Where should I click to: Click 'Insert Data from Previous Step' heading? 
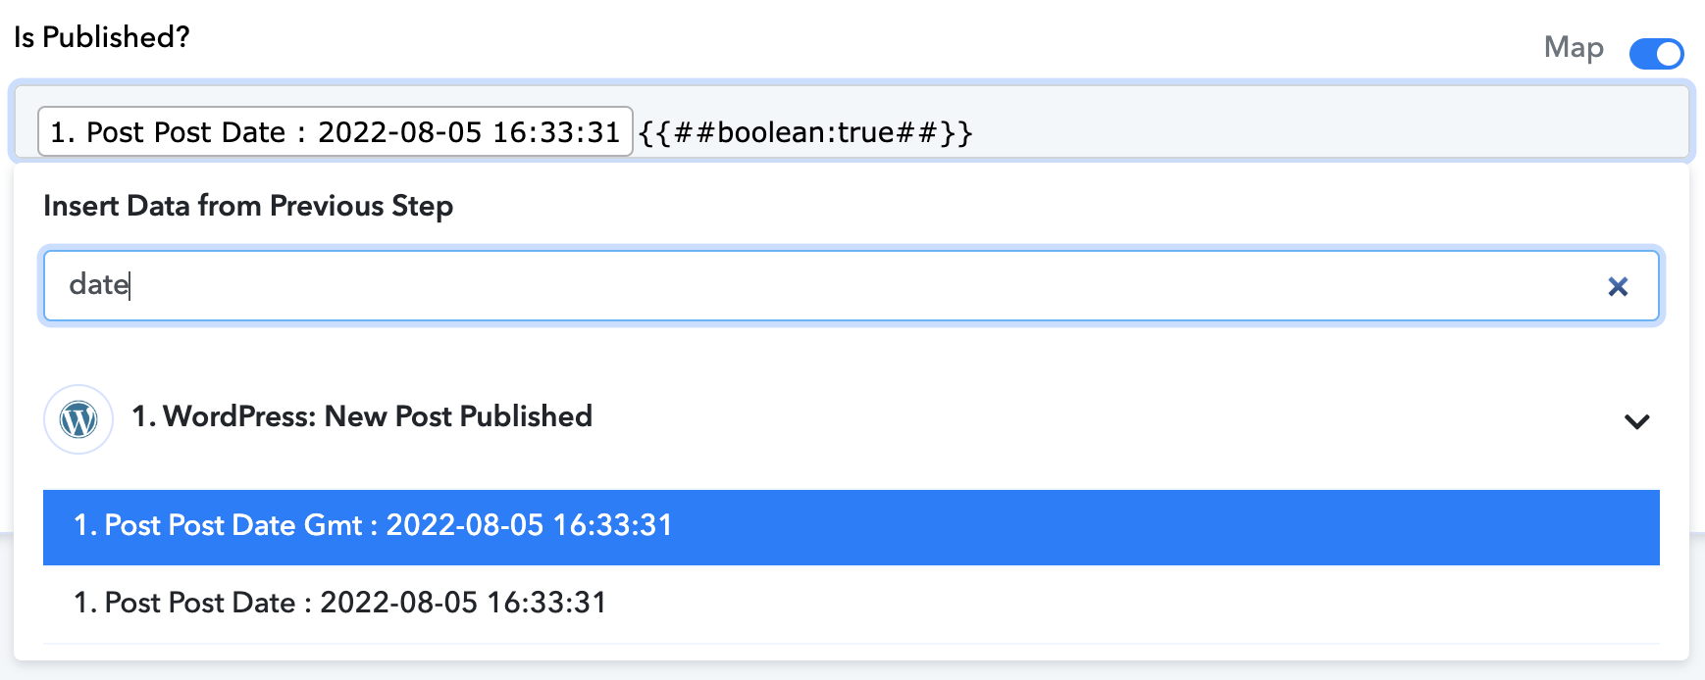click(248, 206)
